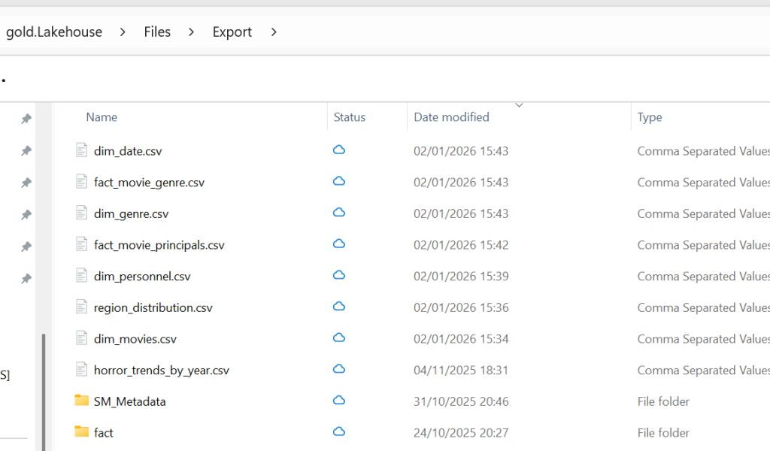770x451 pixels.
Task: Open the chevron between Files and Export
Action: pyautogui.click(x=191, y=32)
